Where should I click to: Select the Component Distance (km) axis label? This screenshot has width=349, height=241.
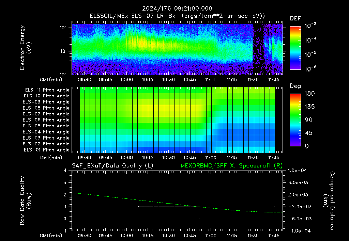(x=329, y=201)
